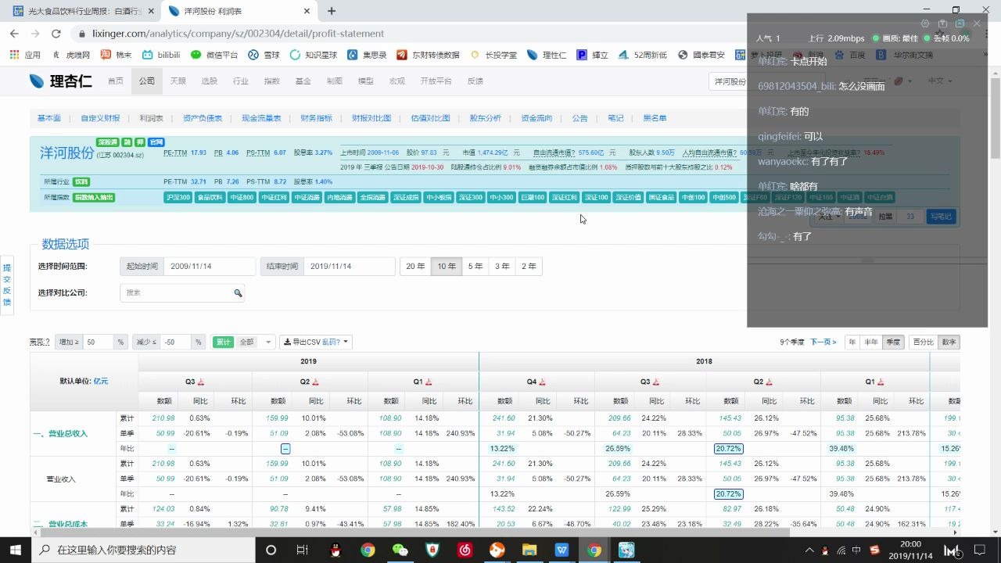Select 3年 time range
The width and height of the screenshot is (1001, 563).
pyautogui.click(x=502, y=266)
